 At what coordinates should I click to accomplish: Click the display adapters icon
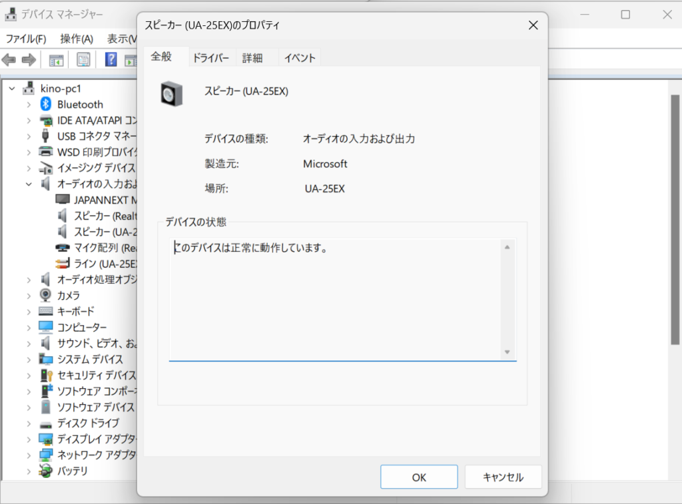pos(46,439)
